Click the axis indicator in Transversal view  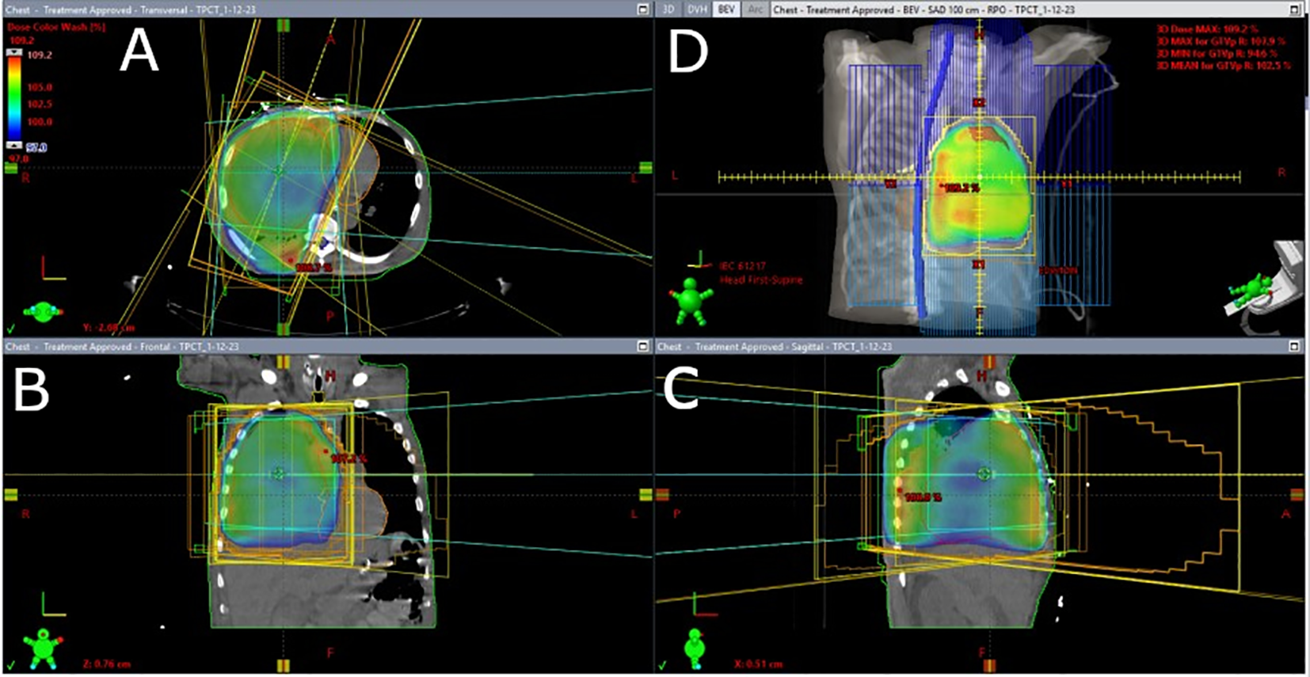53,268
